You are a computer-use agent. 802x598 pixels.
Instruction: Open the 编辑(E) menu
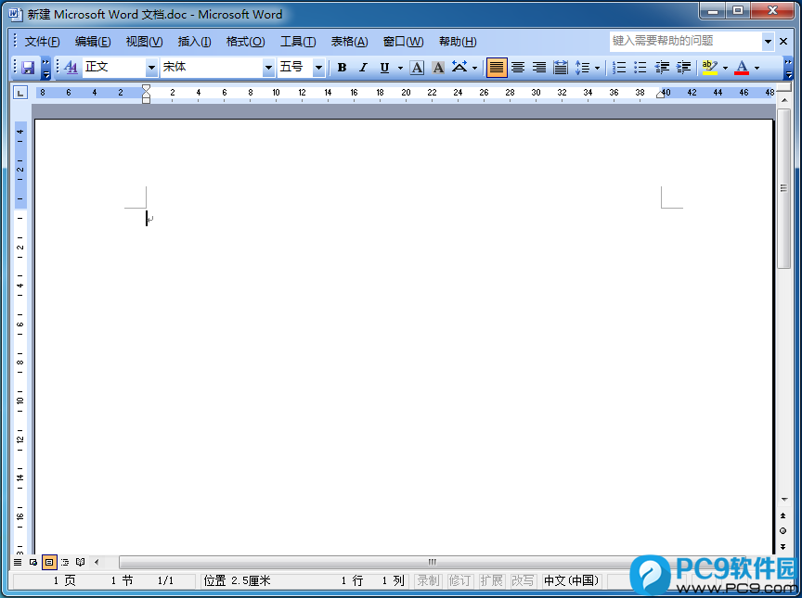93,42
